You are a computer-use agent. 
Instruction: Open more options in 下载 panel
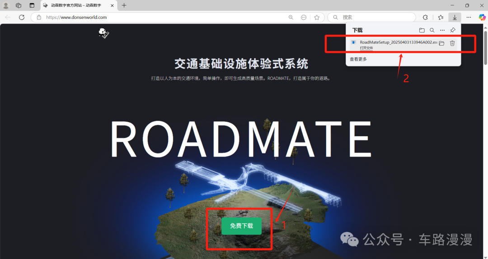click(x=442, y=30)
